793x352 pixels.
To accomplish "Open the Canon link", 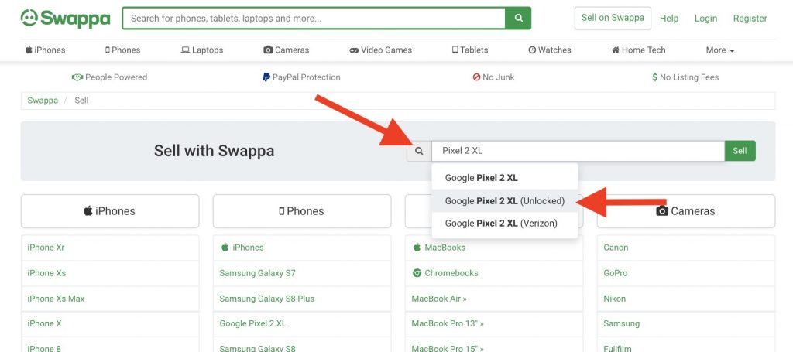I will tap(616, 248).
